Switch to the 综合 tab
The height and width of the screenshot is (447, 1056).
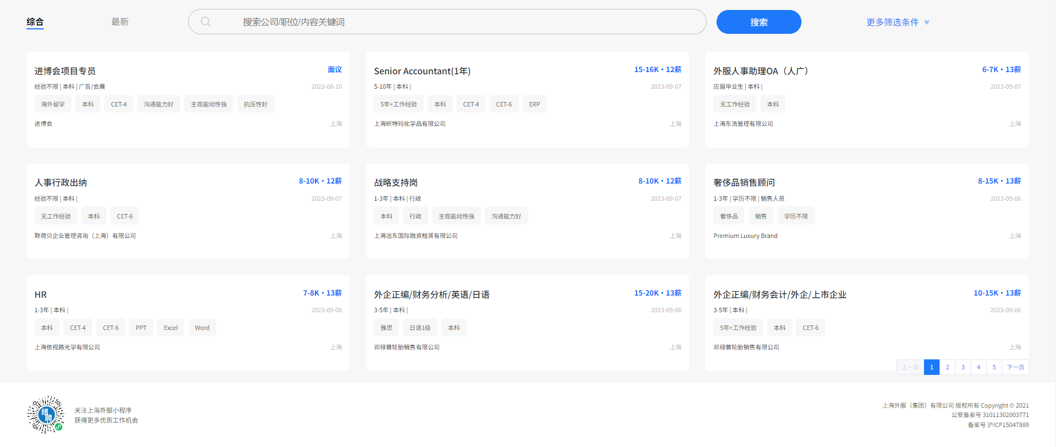35,22
